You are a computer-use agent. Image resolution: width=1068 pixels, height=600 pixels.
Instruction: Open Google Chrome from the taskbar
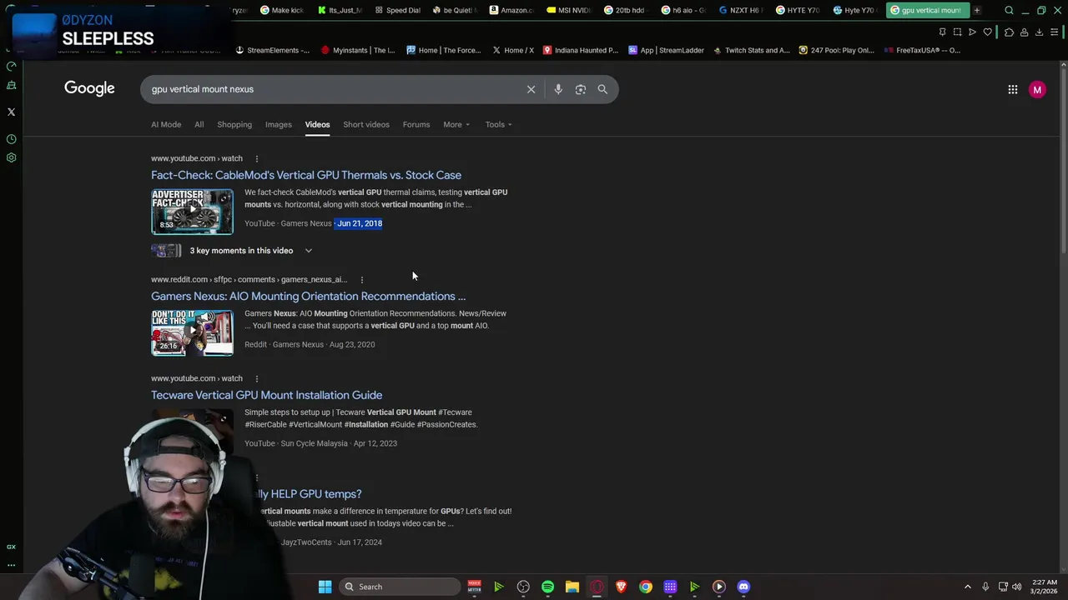click(646, 587)
